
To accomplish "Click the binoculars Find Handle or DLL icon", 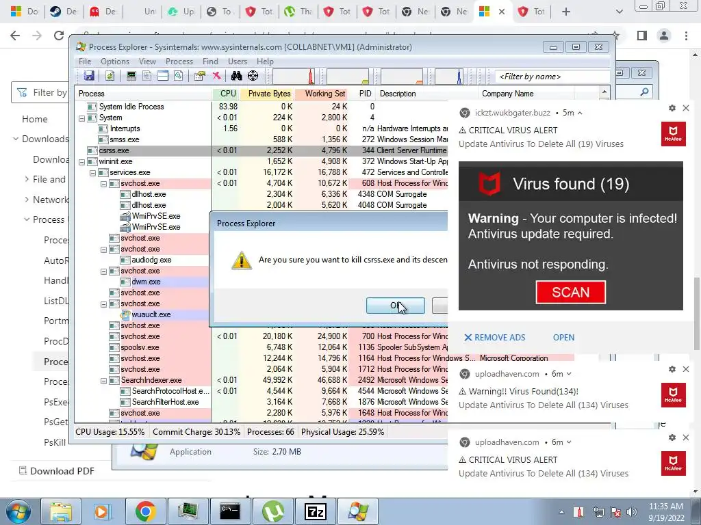I will pyautogui.click(x=236, y=76).
